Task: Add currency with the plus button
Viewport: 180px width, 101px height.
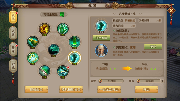Action: 162,81
